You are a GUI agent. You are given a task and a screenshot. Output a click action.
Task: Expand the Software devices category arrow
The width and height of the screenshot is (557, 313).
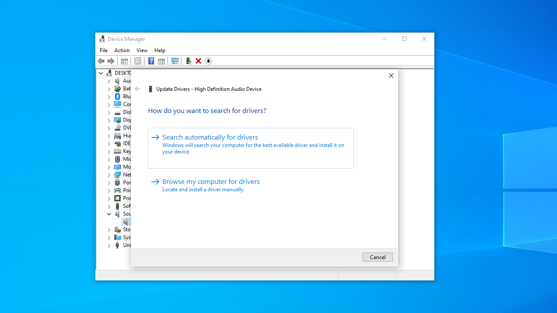pos(109,206)
